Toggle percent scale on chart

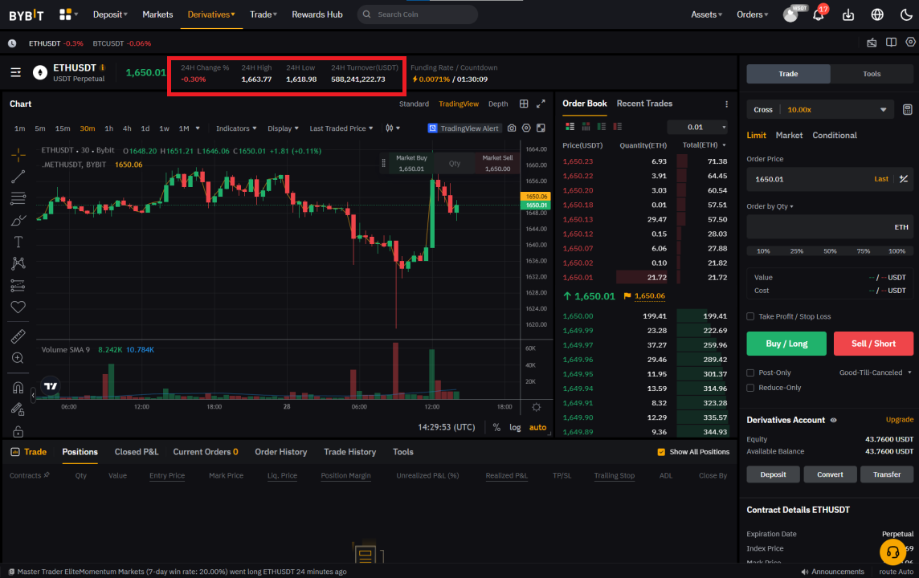click(496, 428)
